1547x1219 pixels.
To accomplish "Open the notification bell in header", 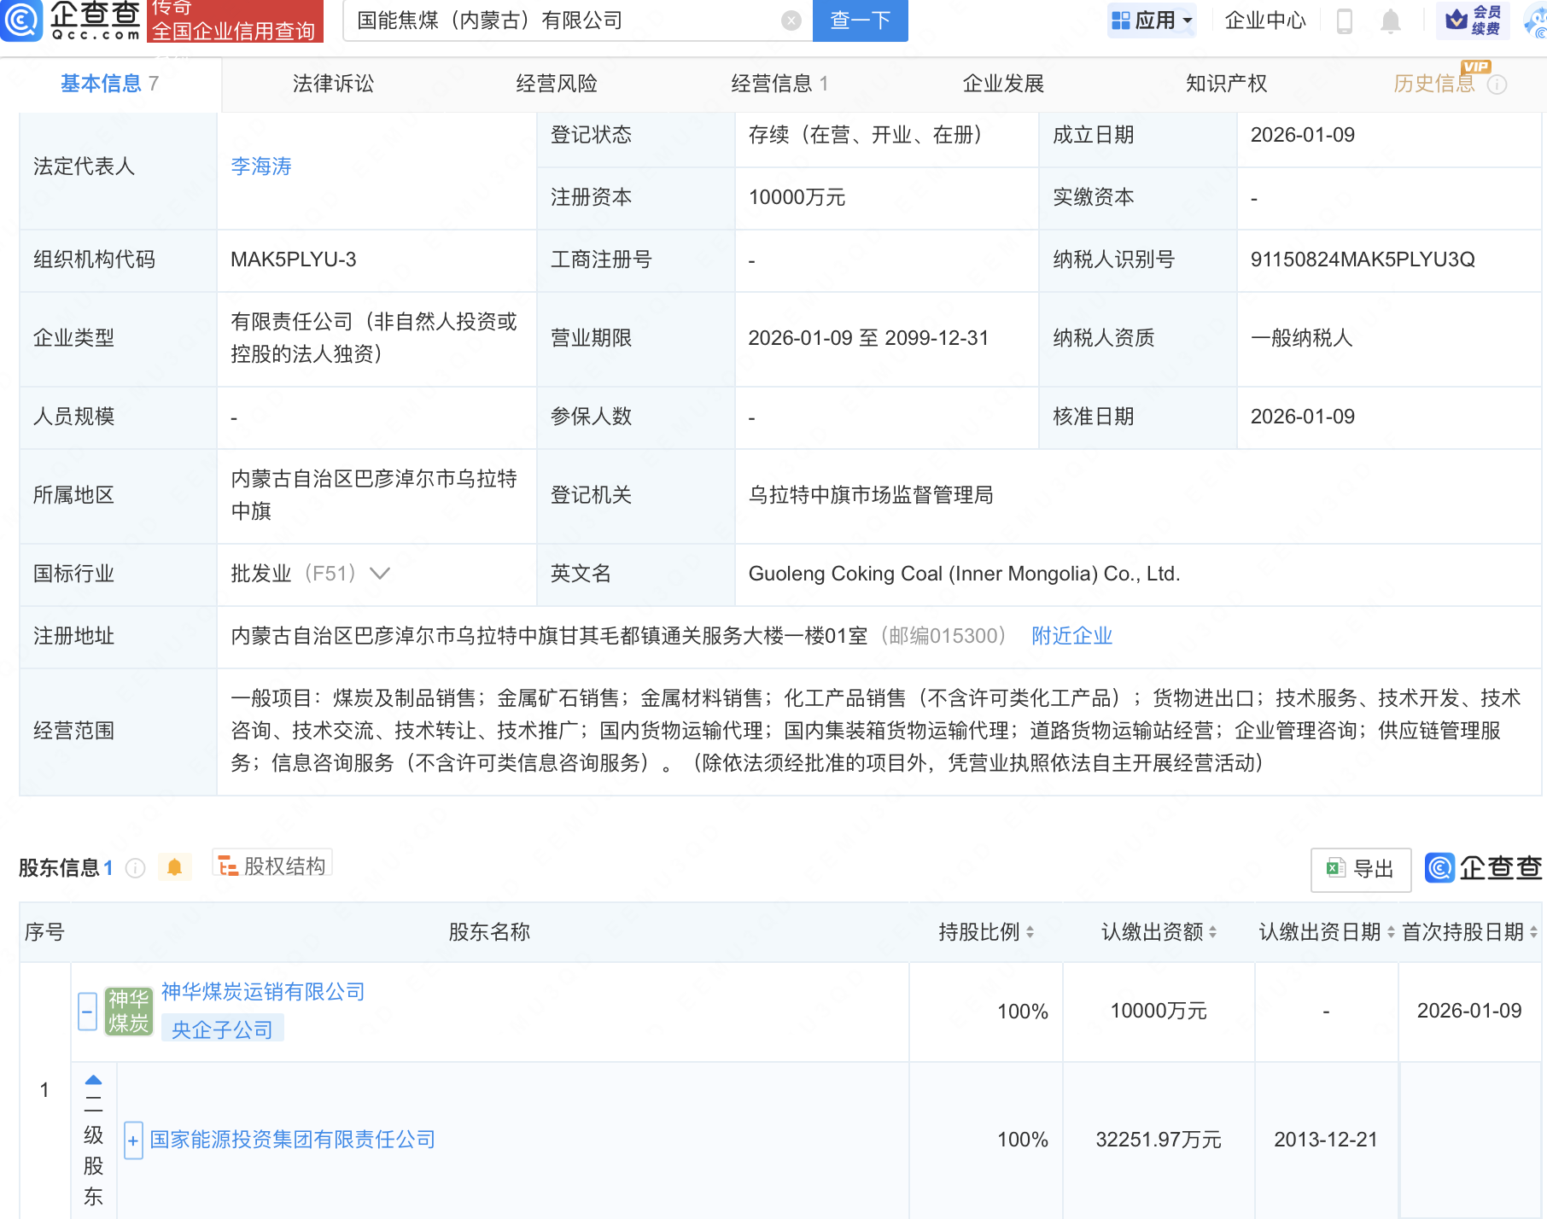I will tap(1391, 20).
